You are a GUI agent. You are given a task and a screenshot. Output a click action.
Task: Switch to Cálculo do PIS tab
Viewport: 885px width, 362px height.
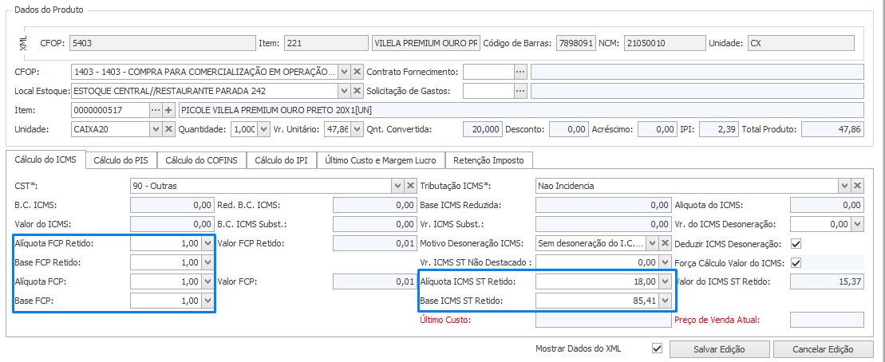click(121, 160)
